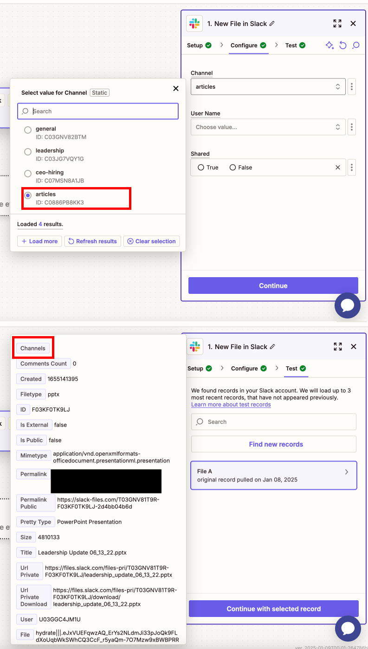Click the Url Private Download field label

click(x=34, y=597)
